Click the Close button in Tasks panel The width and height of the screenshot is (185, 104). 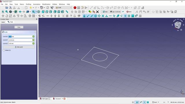19,27
